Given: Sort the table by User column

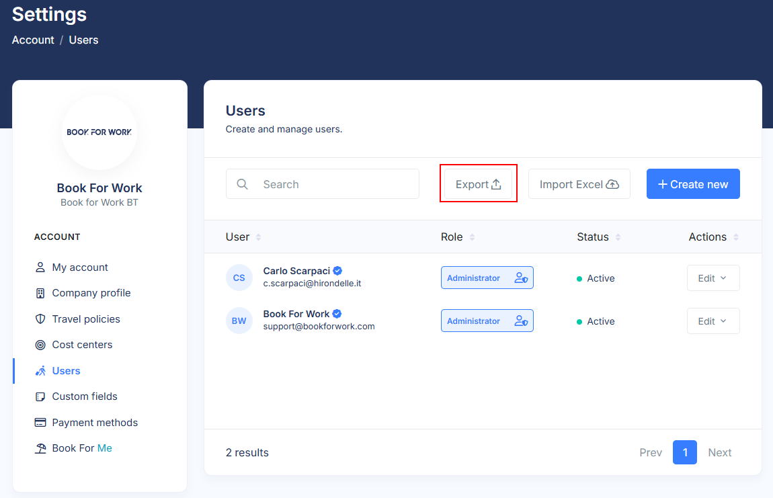Looking at the screenshot, I should [x=259, y=237].
